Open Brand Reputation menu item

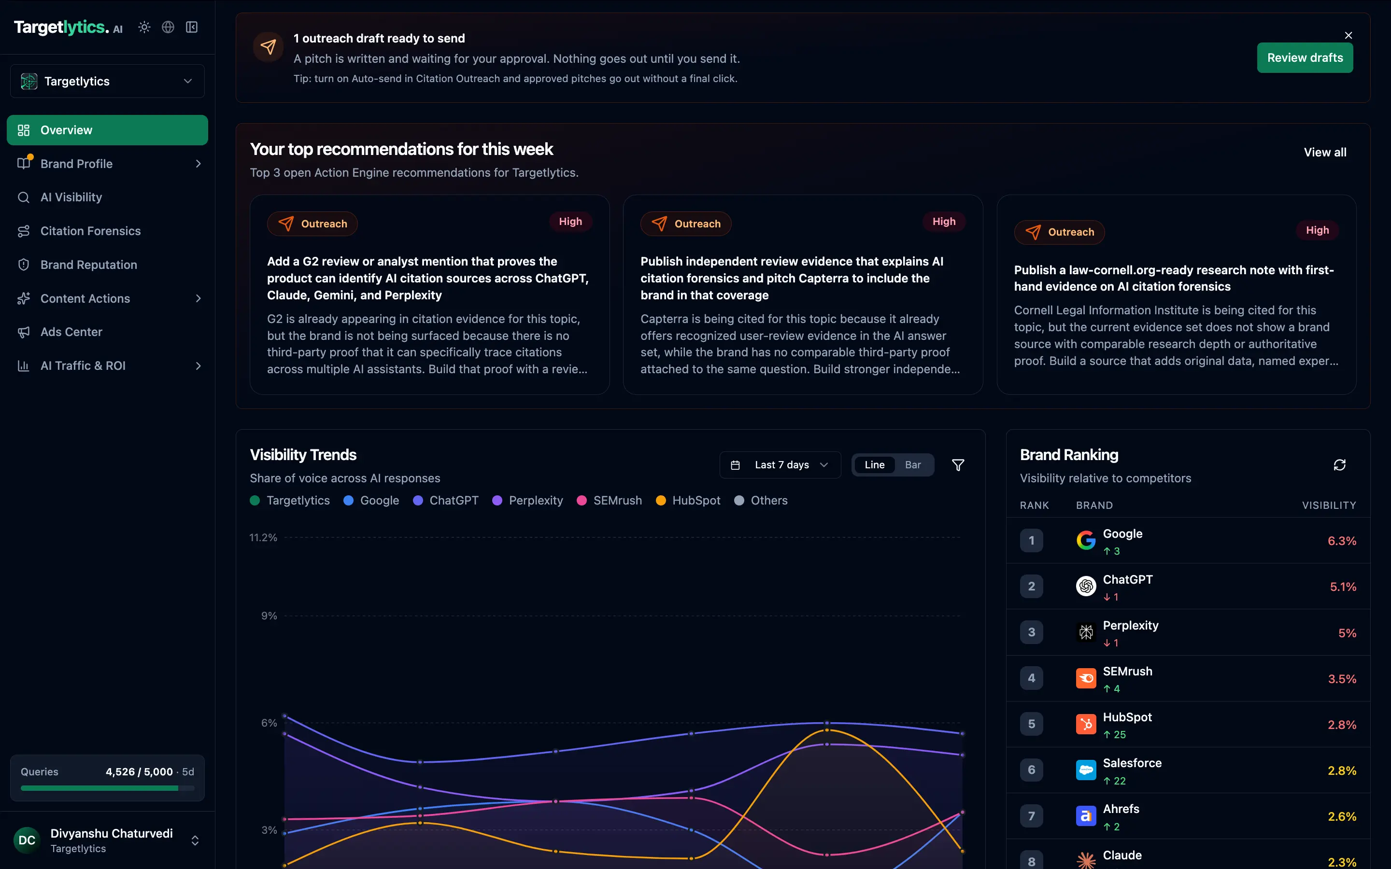pyautogui.click(x=108, y=265)
